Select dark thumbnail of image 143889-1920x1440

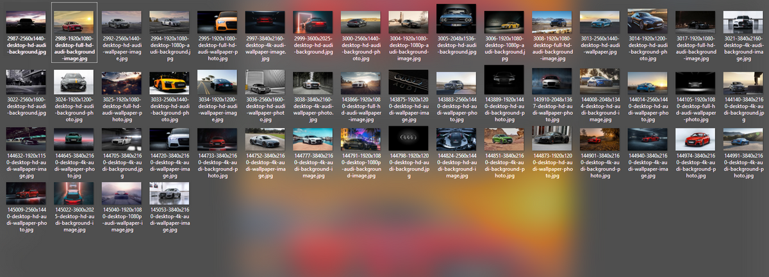pyautogui.click(x=505, y=81)
